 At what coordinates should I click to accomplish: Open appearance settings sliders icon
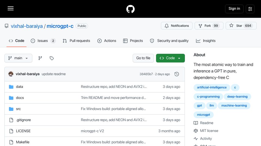pos(250,9)
